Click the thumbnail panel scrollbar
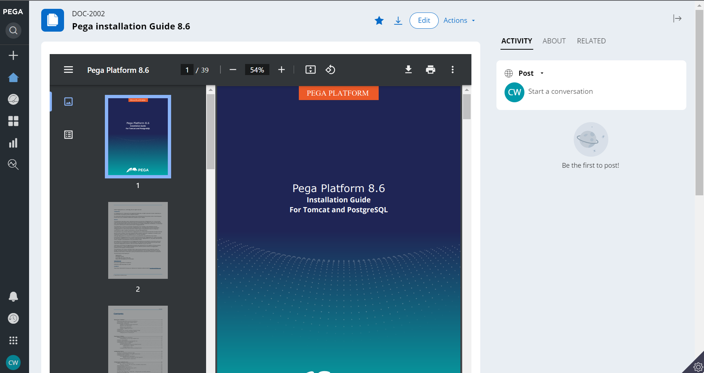Image resolution: width=704 pixels, height=373 pixels. pyautogui.click(x=211, y=132)
